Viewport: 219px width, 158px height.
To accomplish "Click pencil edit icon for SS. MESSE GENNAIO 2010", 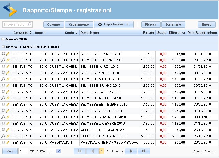I will pos(8,54).
